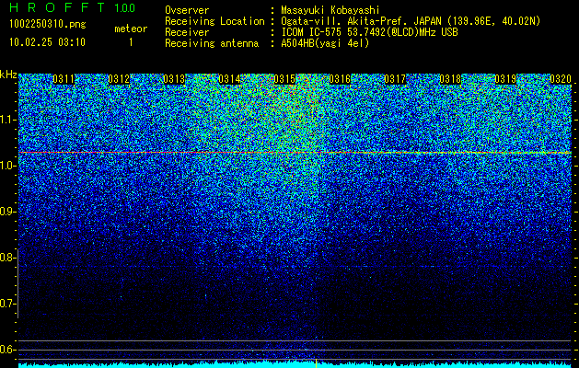Click the yellow meteor marker tick at bottom

pyautogui.click(x=316, y=363)
